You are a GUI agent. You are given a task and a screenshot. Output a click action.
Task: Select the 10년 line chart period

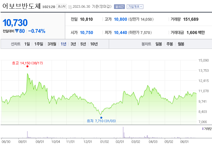(x=94, y=44)
